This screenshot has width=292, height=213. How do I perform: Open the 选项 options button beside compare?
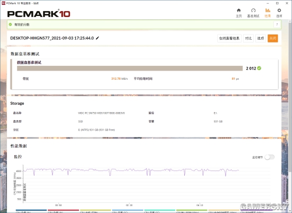260,38
